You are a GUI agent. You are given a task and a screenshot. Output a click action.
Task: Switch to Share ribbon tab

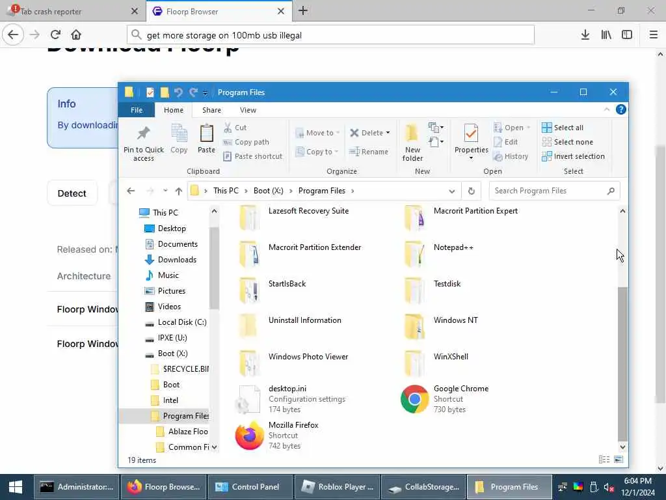click(211, 109)
